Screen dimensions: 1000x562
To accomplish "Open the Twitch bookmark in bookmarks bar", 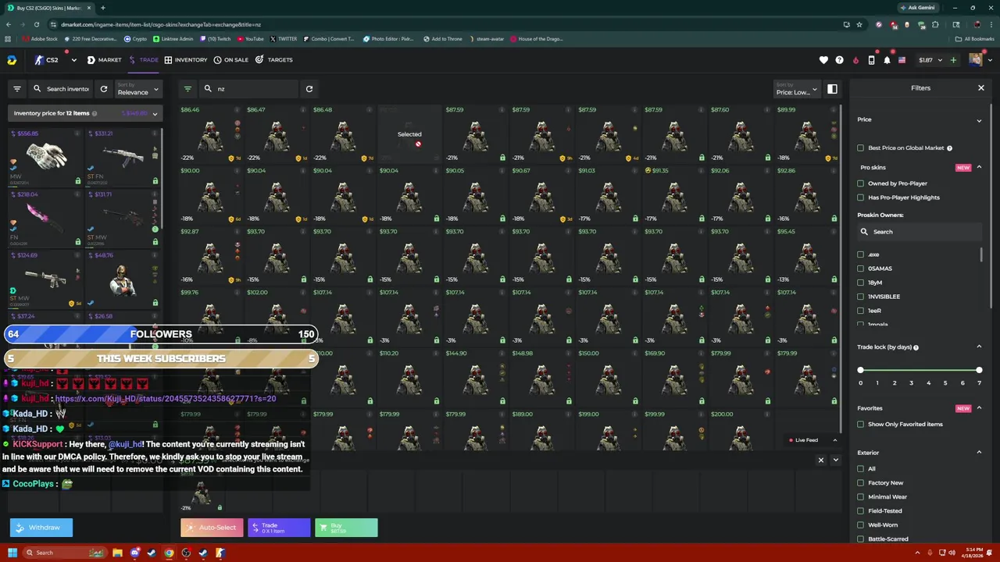I will pyautogui.click(x=214, y=38).
